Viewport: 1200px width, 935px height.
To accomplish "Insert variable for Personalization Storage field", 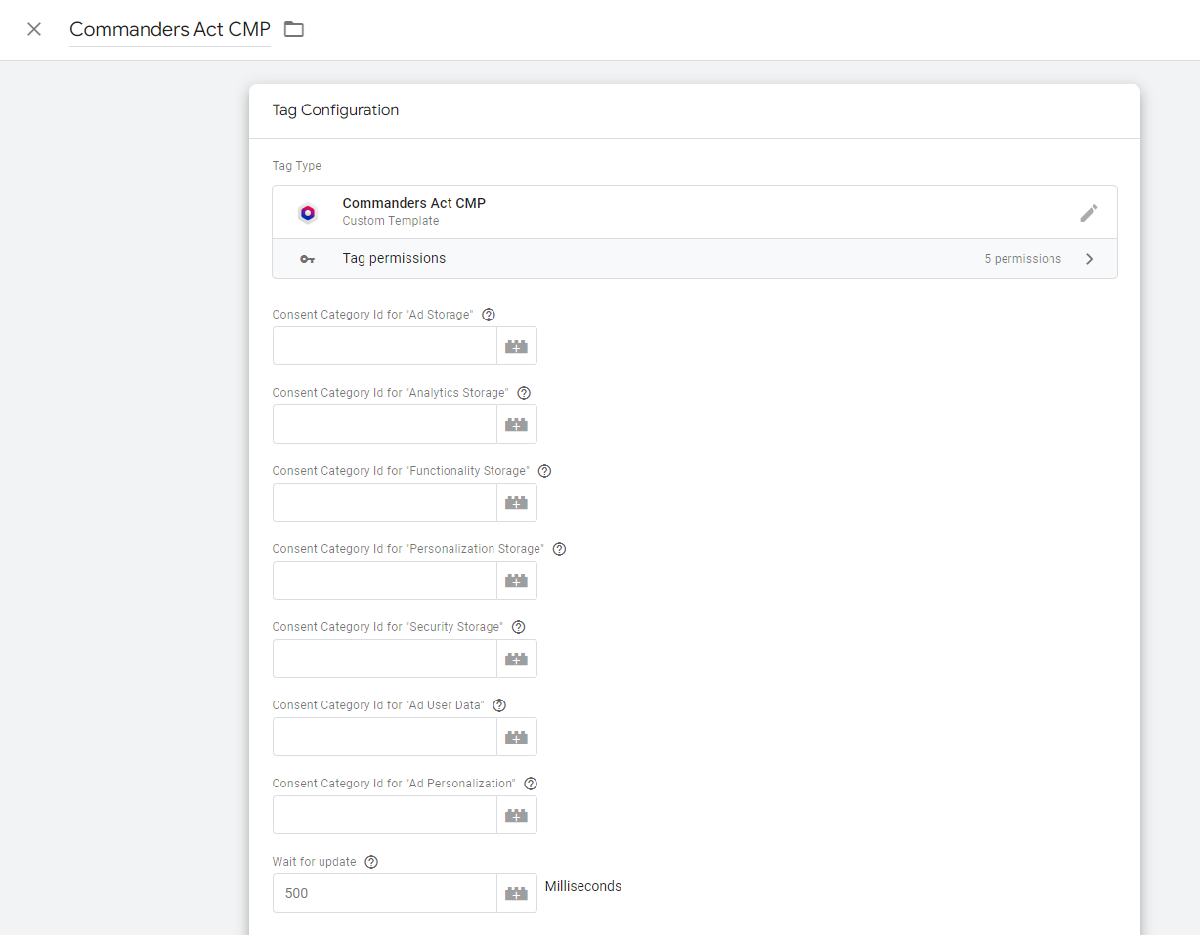I will [x=516, y=580].
